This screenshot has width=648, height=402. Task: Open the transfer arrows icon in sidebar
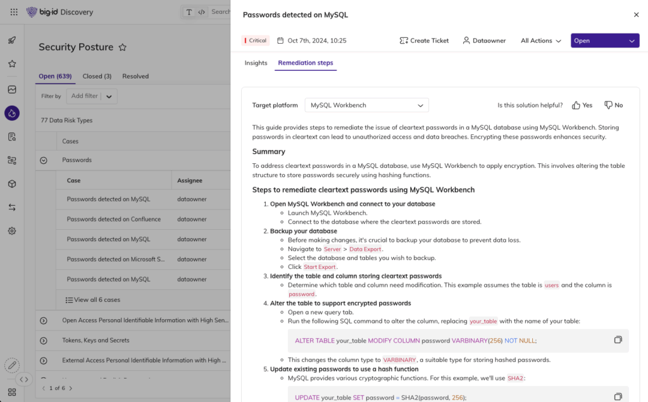click(12, 207)
